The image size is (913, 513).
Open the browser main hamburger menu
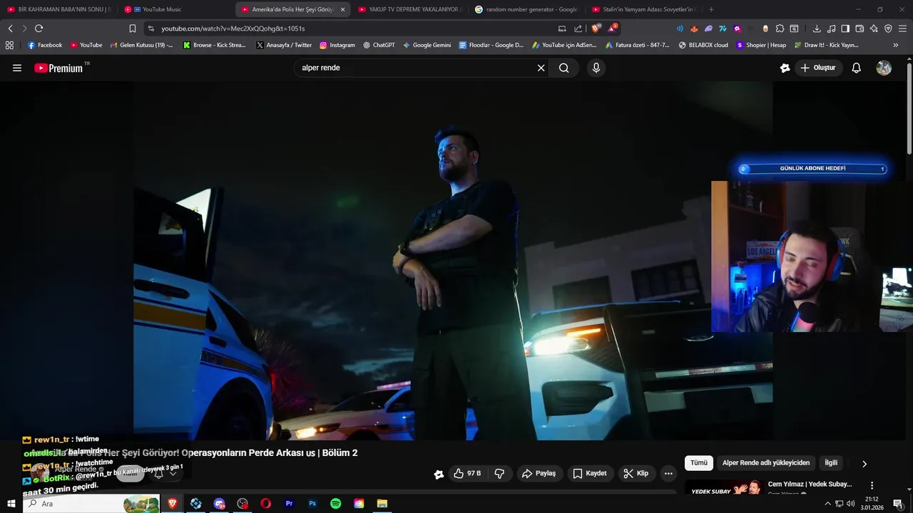tap(903, 28)
